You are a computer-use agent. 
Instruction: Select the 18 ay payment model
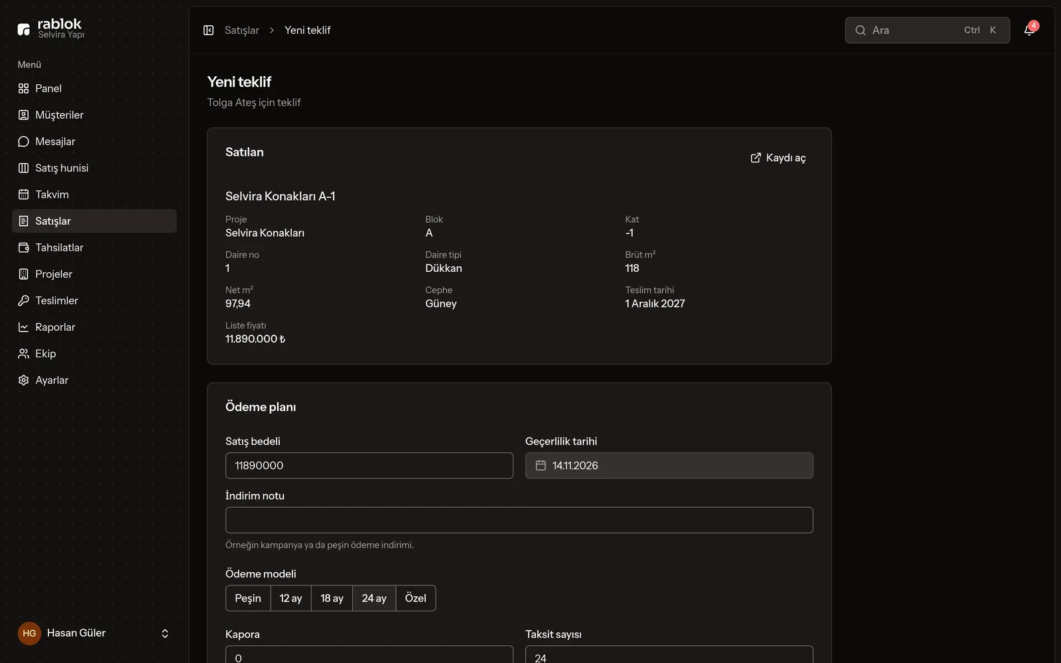332,598
